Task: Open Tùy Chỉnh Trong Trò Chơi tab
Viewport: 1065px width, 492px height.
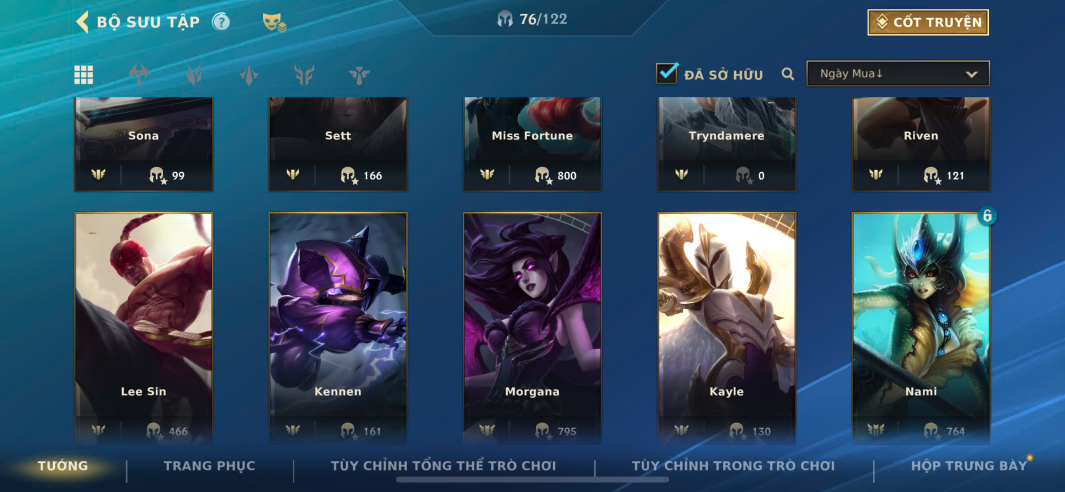Action: [x=733, y=466]
